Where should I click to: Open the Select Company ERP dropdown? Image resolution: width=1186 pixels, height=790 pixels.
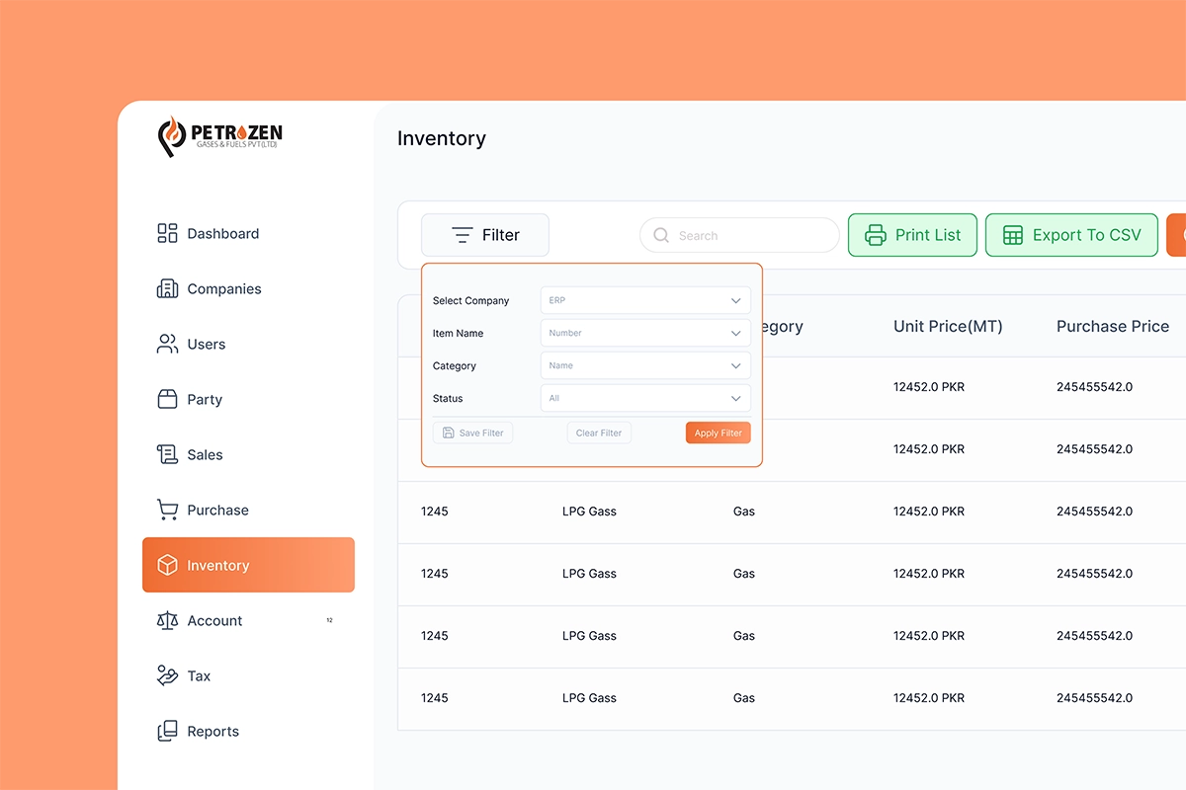[x=644, y=300]
